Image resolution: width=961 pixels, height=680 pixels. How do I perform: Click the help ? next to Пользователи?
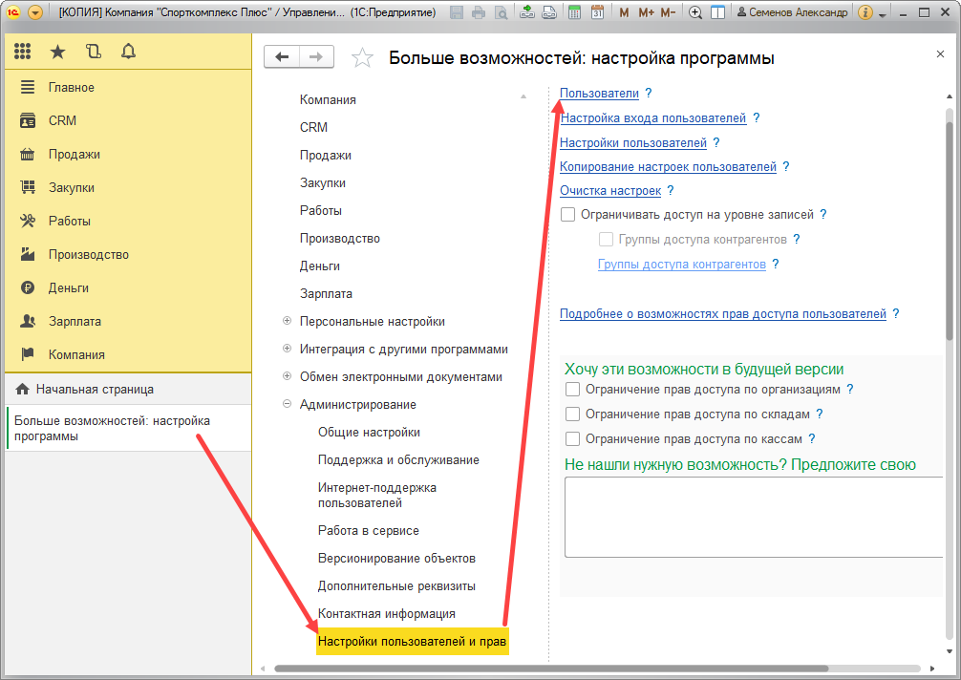click(649, 93)
